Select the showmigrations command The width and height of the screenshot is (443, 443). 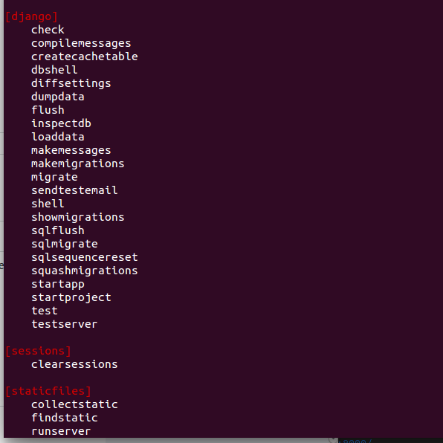(x=78, y=217)
